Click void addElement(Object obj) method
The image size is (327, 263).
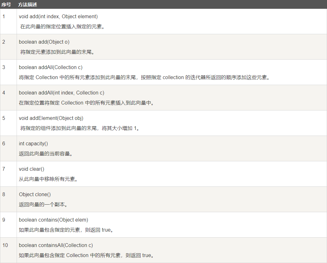(x=51, y=118)
